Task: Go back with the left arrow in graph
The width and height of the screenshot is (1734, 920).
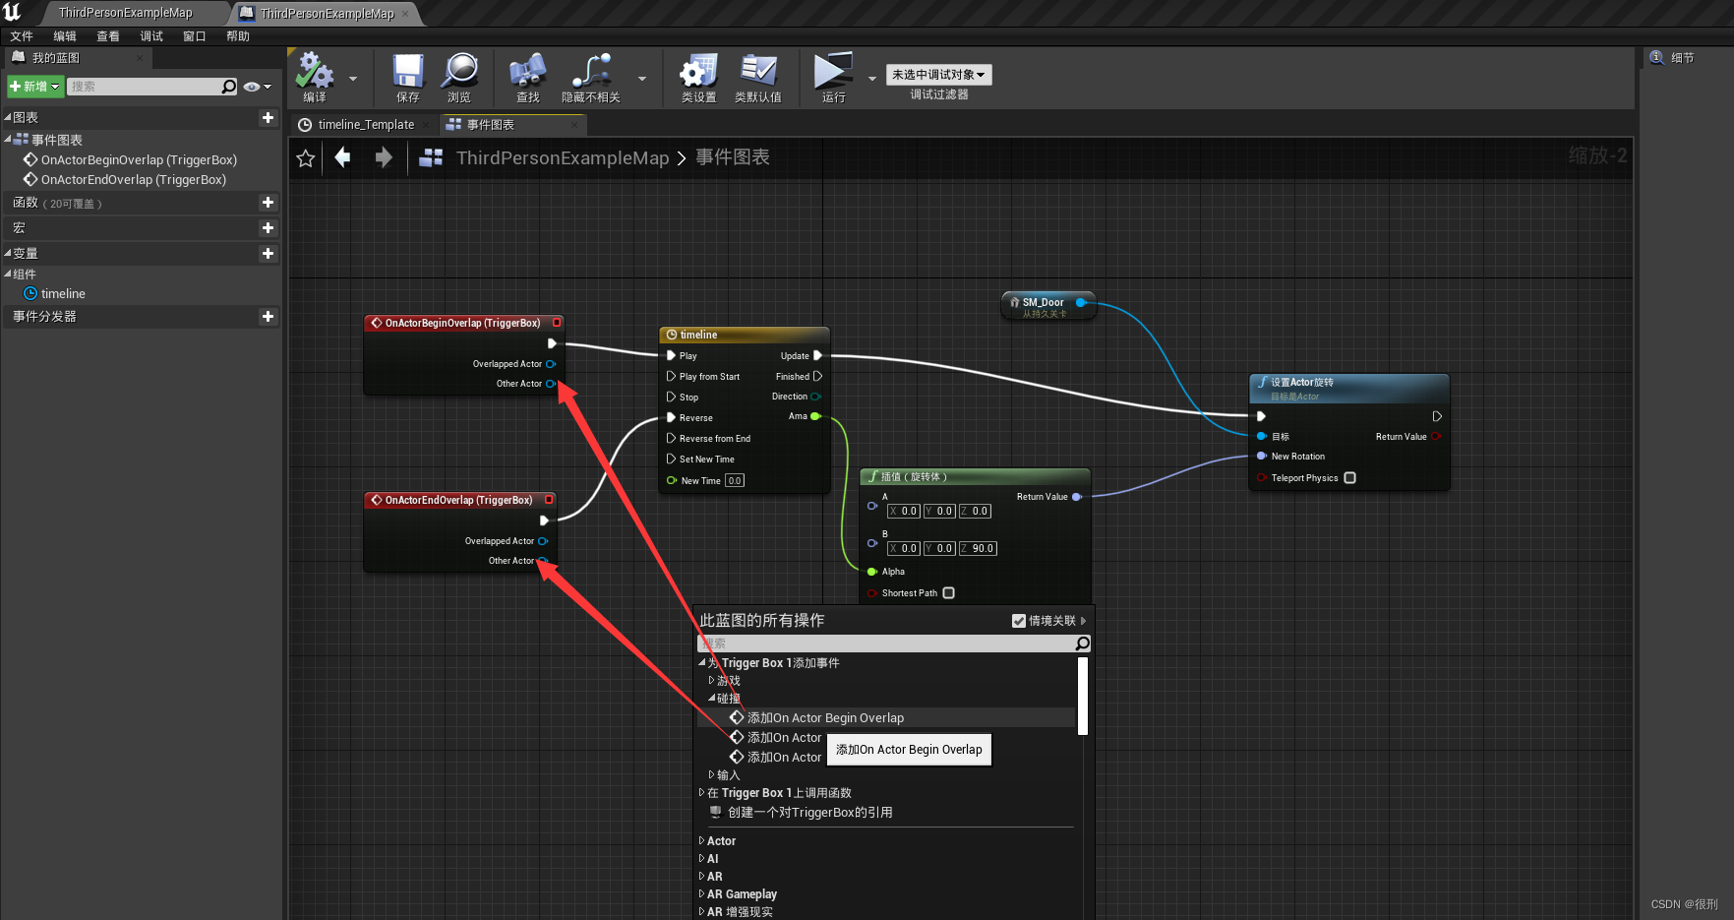Action: coord(342,157)
